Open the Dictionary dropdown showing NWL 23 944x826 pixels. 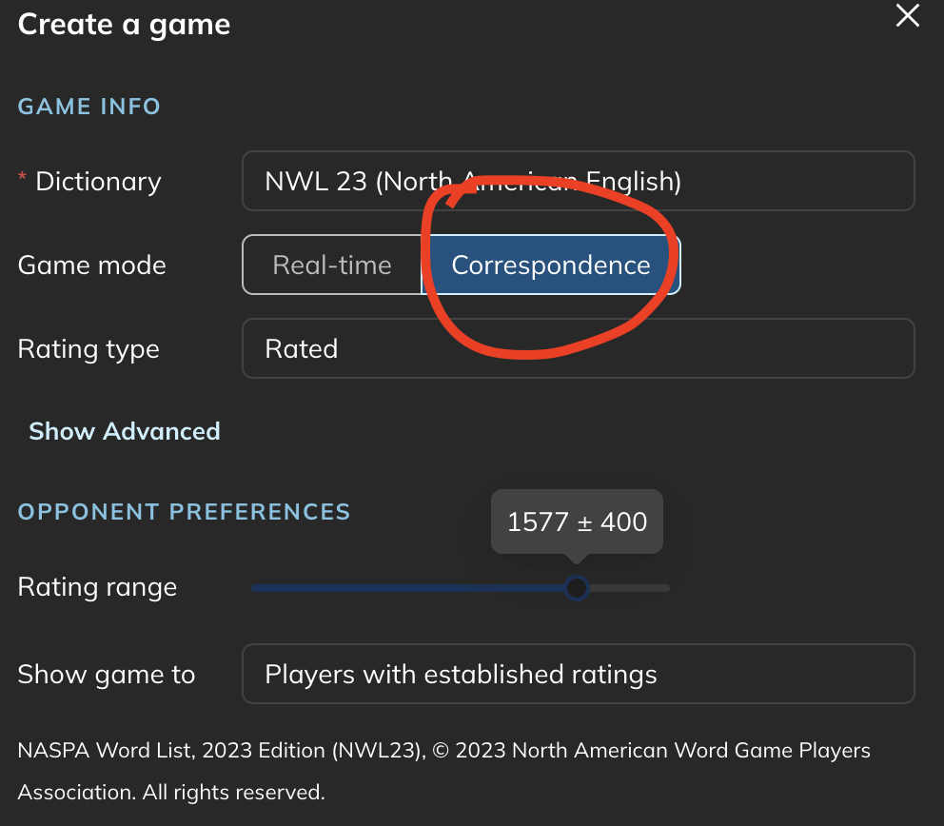[578, 181]
